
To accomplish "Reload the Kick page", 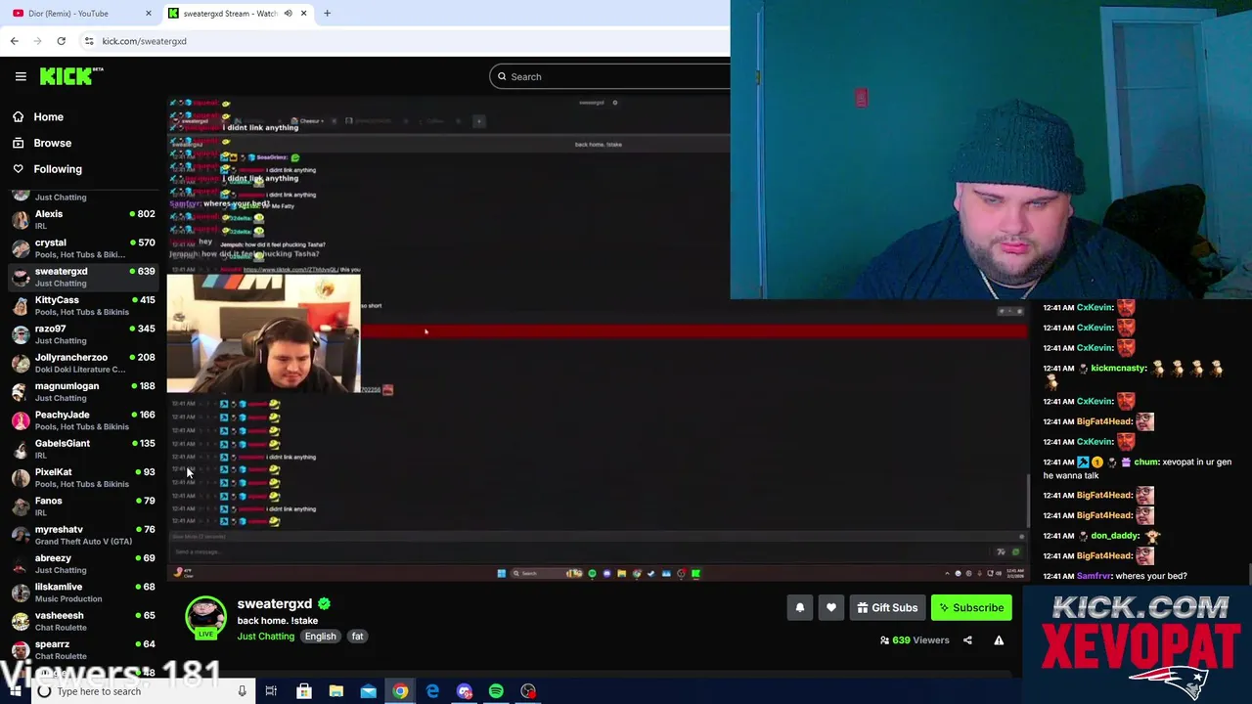I will click(61, 41).
